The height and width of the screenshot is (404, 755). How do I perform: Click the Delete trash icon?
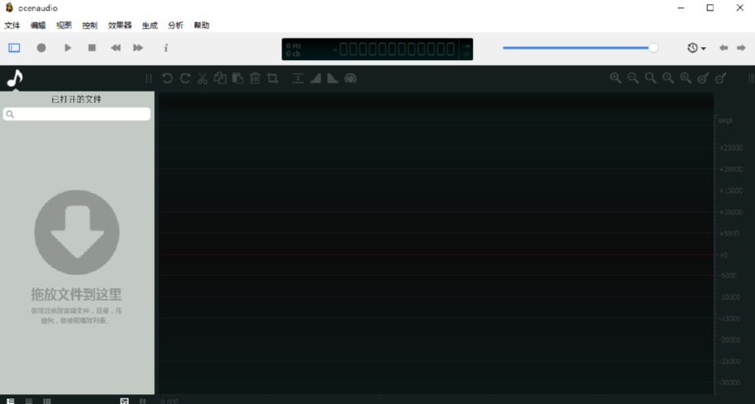[x=255, y=79]
